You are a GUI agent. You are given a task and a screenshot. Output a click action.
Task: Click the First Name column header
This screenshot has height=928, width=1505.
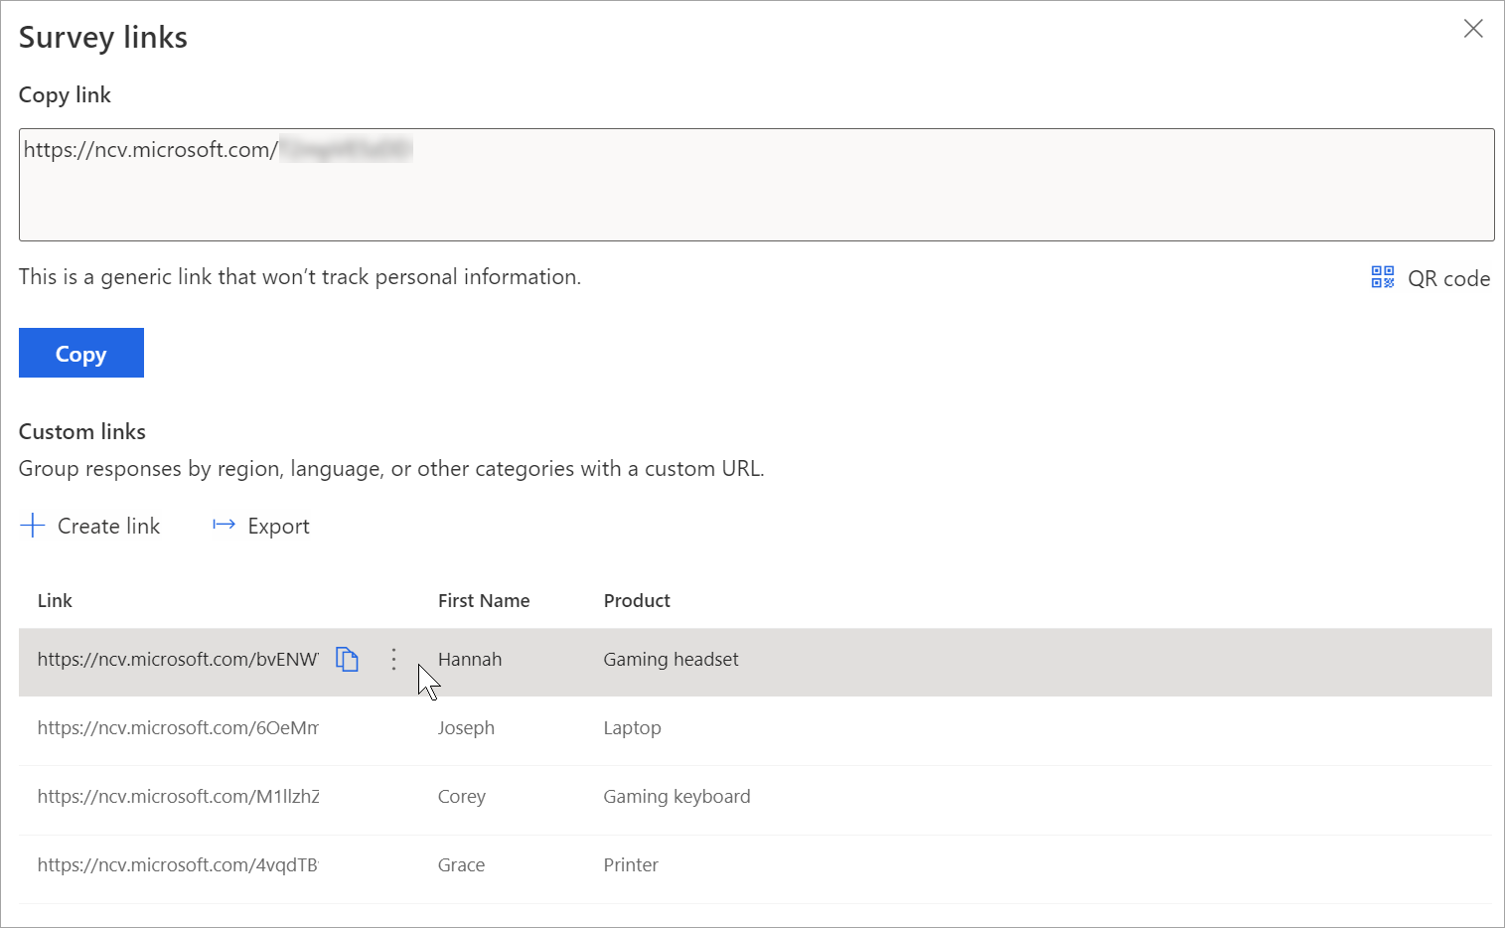[484, 600]
